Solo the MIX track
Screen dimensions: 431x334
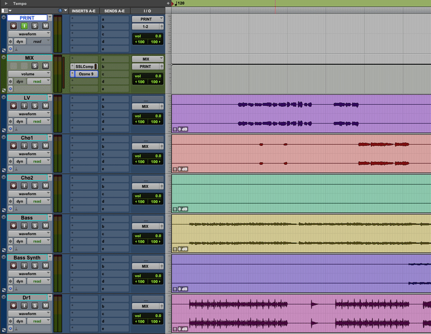34,66
